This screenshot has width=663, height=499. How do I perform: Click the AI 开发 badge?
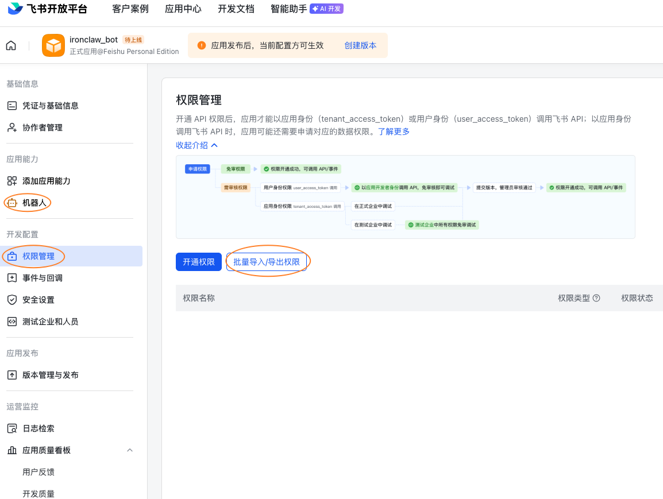click(x=326, y=9)
